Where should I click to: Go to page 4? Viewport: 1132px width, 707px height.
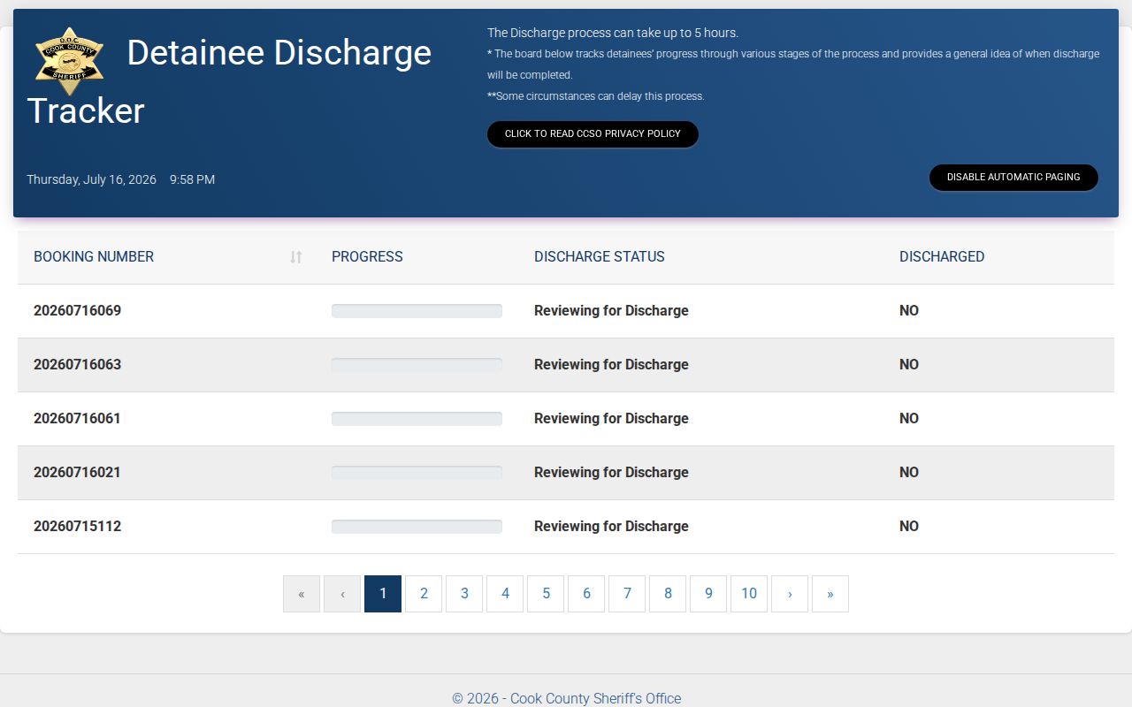pos(505,594)
